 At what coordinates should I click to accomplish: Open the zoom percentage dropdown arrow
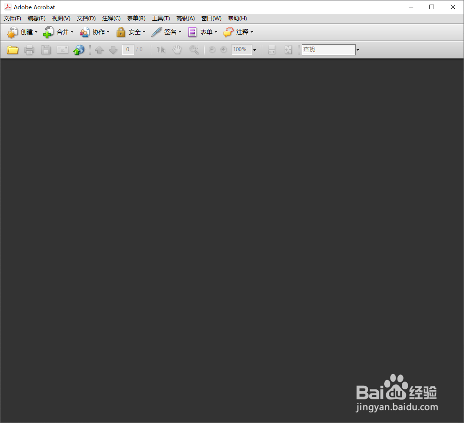pos(254,50)
